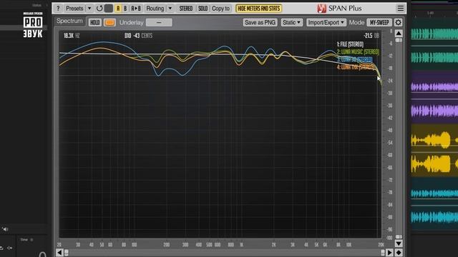Copy state with the A>B button
The width and height of the screenshot is (458, 257).
pos(136,9)
